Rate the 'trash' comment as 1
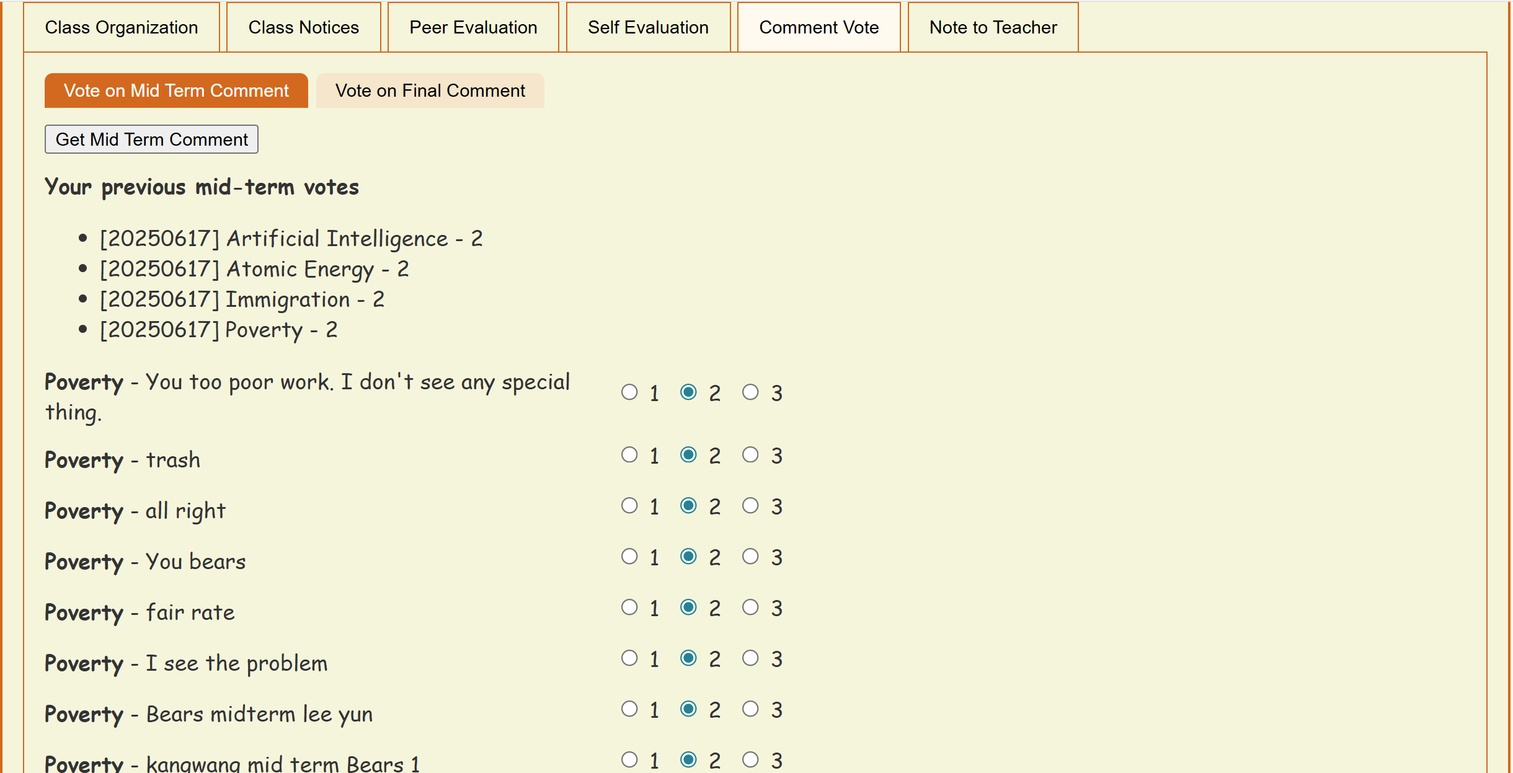The image size is (1513, 773). (x=629, y=455)
